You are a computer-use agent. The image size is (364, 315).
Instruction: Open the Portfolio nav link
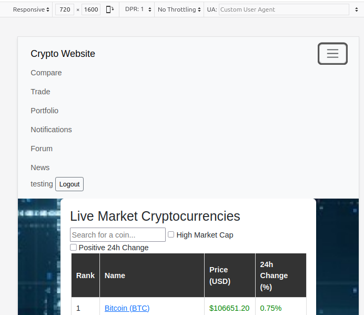(x=45, y=111)
